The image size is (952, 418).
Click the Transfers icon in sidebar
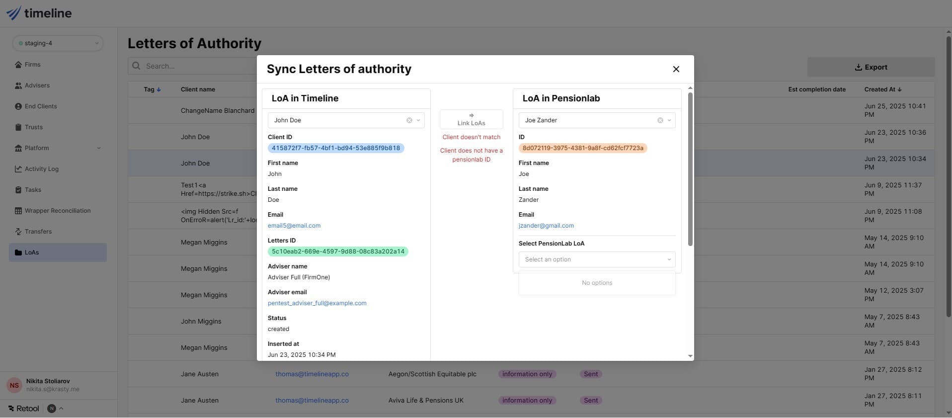click(18, 232)
